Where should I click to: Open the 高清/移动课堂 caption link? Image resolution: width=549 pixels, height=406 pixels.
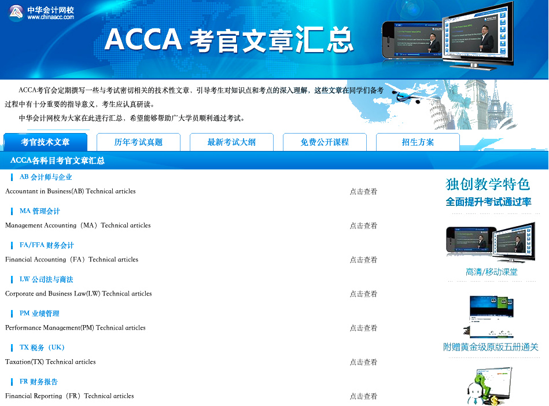[492, 272]
